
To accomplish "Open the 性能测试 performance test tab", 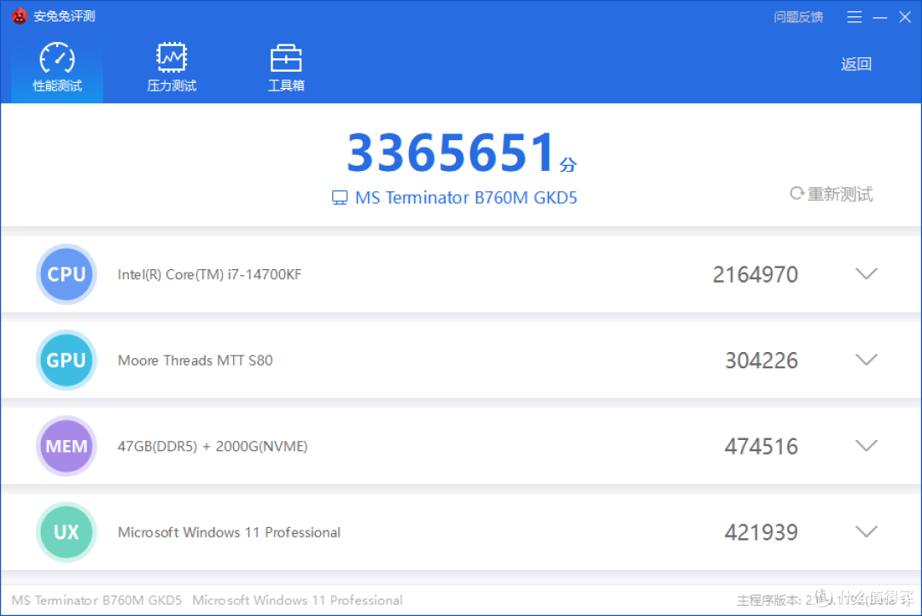I will 57,68.
